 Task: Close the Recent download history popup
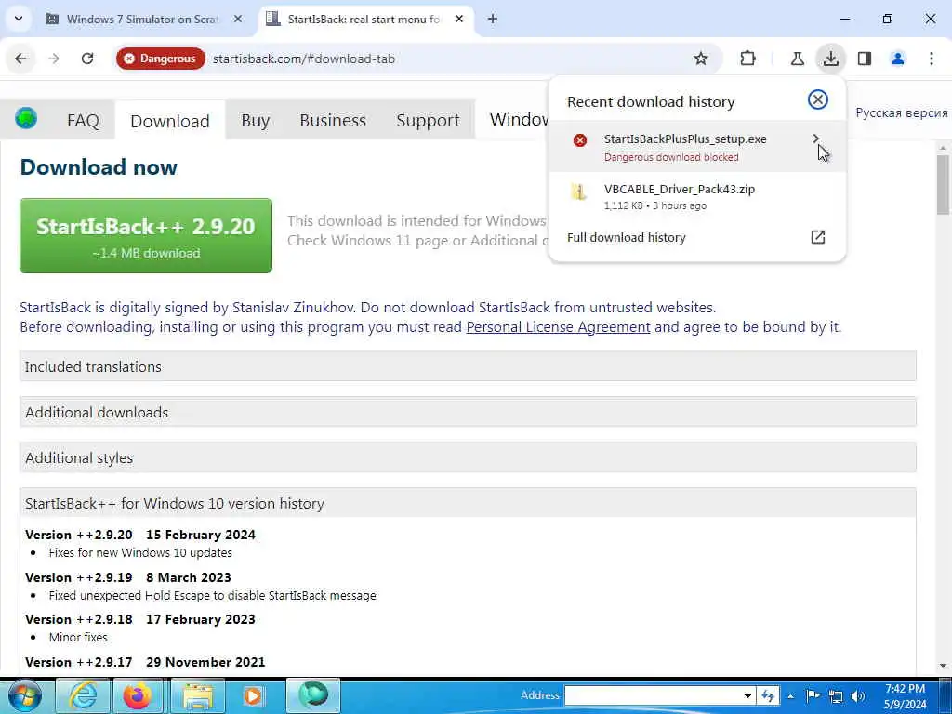click(818, 99)
